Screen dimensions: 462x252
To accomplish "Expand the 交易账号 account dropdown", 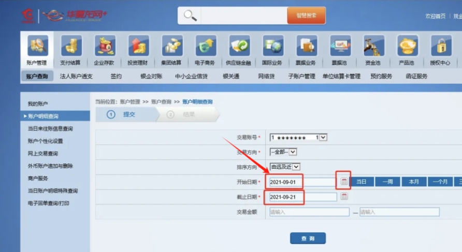I will pos(323,138).
